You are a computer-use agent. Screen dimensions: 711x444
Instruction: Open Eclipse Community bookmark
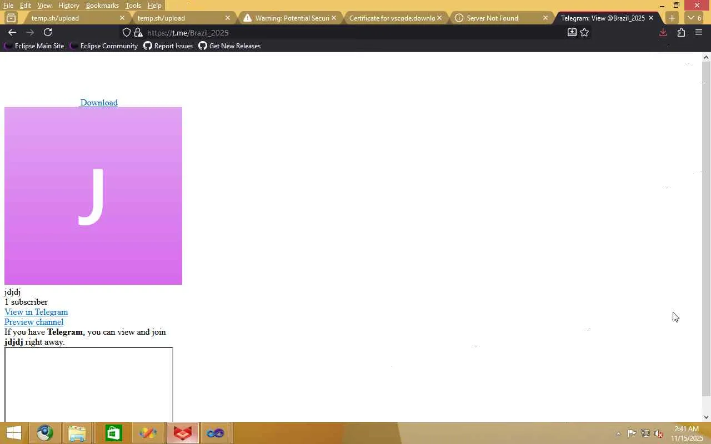104,46
